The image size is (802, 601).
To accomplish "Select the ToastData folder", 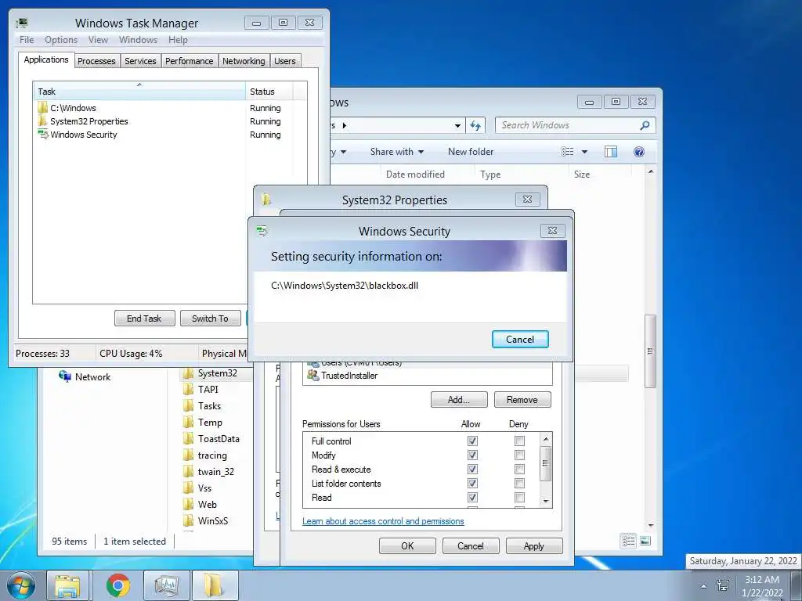I will point(211,438).
